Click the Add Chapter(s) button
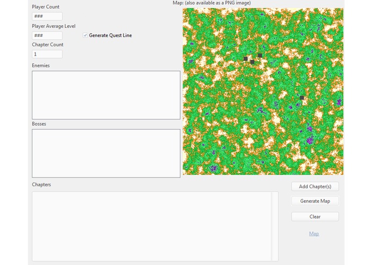 pos(315,187)
